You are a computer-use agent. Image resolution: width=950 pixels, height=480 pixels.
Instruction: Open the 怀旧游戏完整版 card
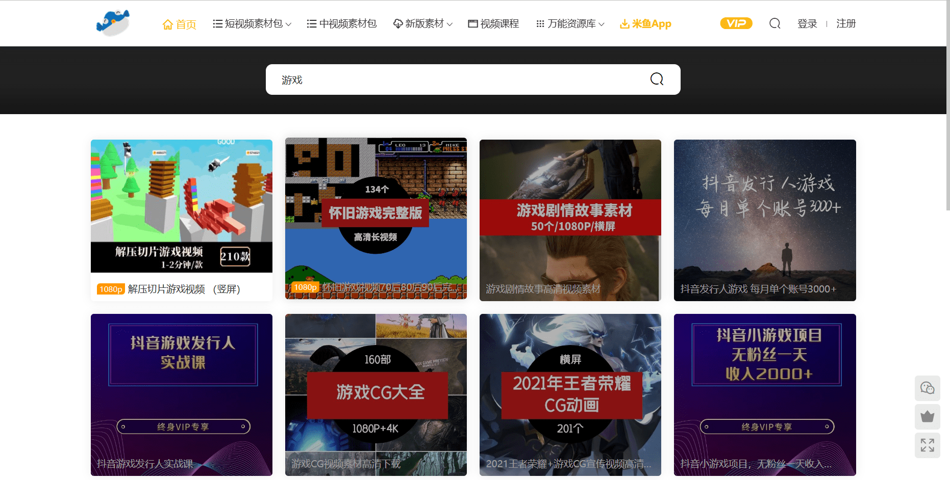[x=376, y=218]
